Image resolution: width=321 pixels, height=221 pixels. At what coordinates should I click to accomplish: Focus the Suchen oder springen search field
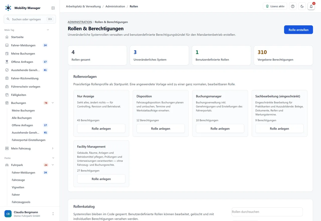click(x=30, y=19)
